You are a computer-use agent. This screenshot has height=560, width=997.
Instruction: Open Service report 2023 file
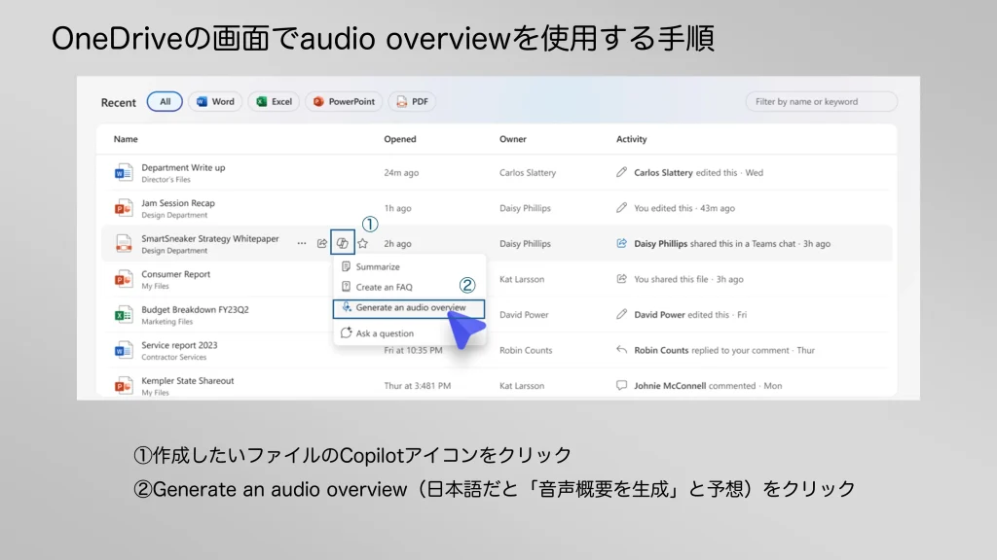click(179, 345)
